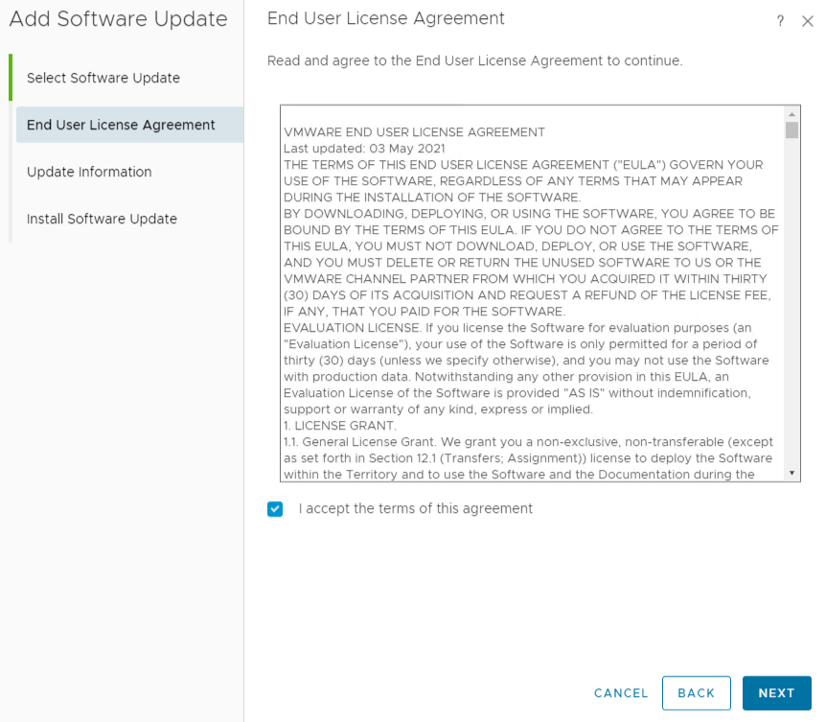Screen dimensions: 826x722
Task: Click the EULA scrollbar down arrow
Action: click(792, 473)
